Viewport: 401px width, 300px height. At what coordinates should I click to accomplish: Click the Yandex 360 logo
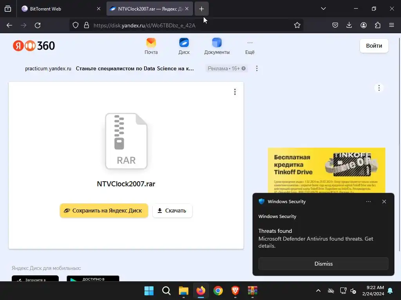tap(34, 46)
